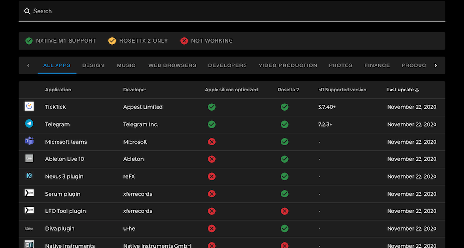This screenshot has height=248, width=464.
Task: Click the Microsoft teams app icon
Action: 29,141
